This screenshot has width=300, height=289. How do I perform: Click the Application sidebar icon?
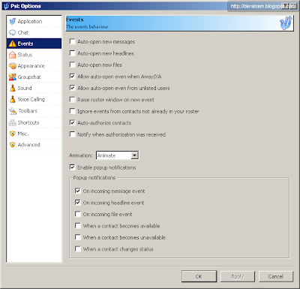13,22
